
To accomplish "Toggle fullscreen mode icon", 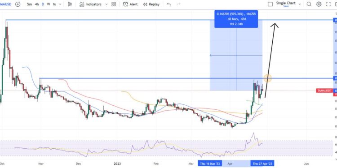I will point(328,4).
